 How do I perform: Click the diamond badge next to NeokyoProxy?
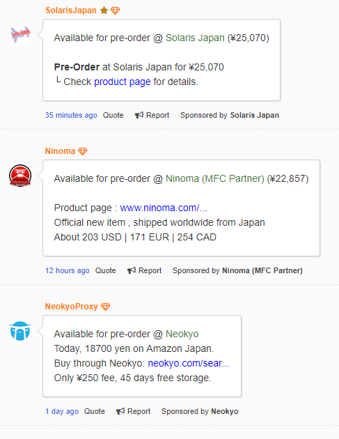[105, 307]
